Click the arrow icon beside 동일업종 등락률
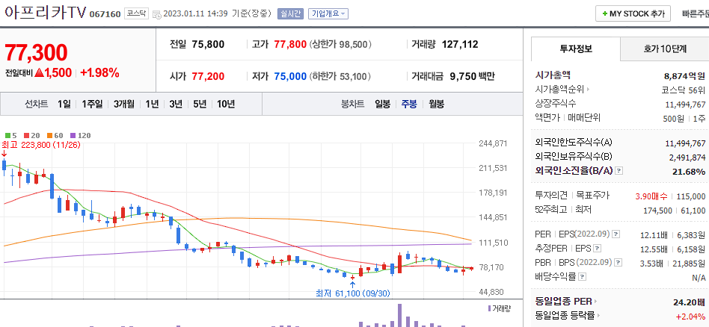Image resolution: width=709 pixels, height=327 pixels. point(598,315)
